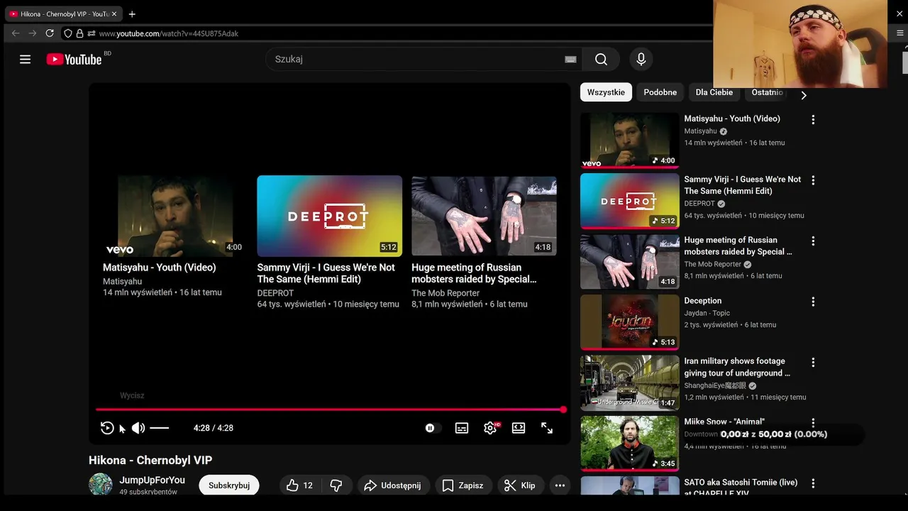
Task: Share the video with Udostępnij
Action: coord(392,485)
